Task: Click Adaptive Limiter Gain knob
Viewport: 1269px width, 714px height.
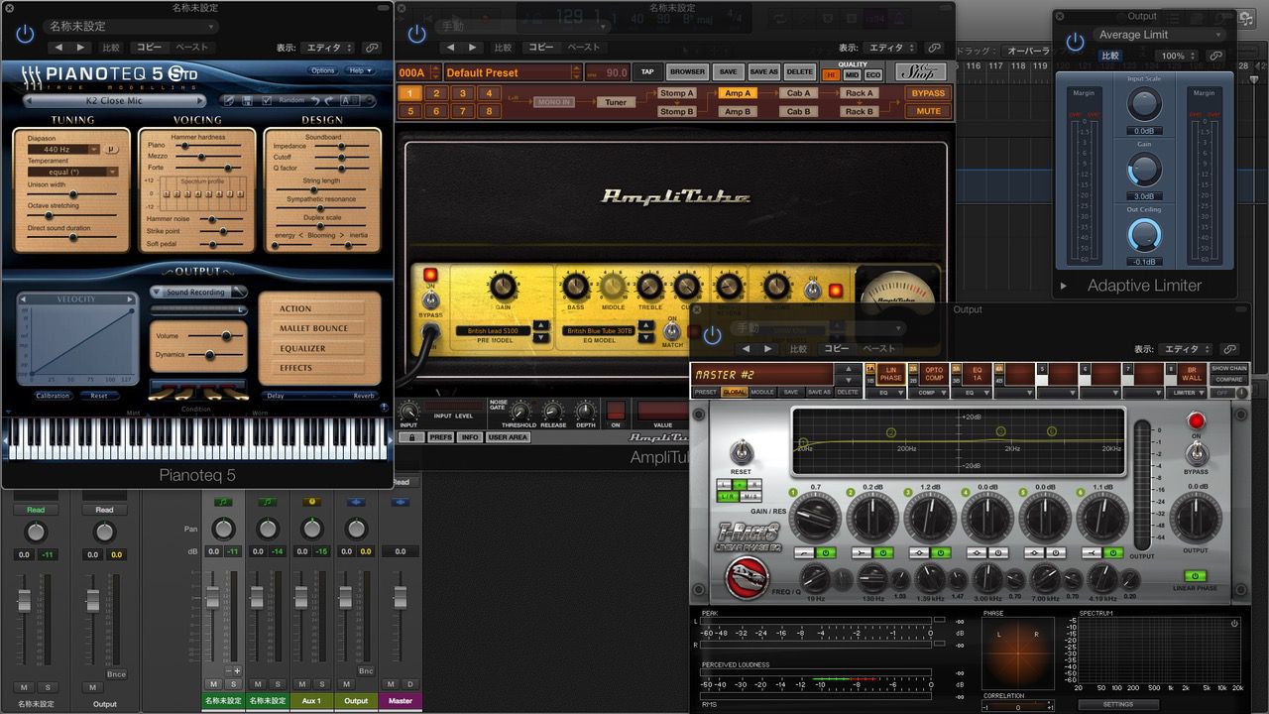Action: [1143, 170]
